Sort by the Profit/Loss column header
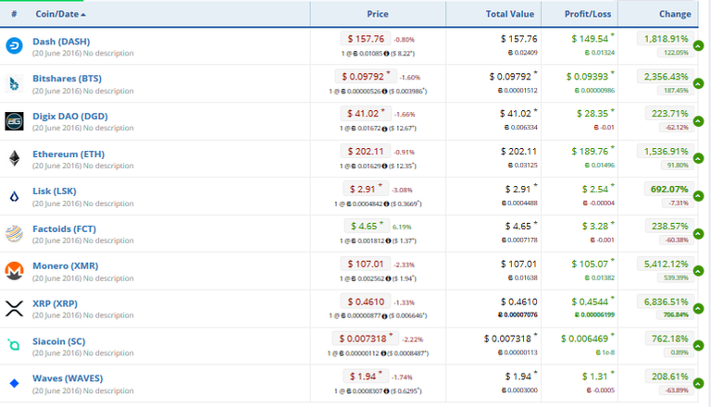711x407 pixels. click(x=588, y=14)
